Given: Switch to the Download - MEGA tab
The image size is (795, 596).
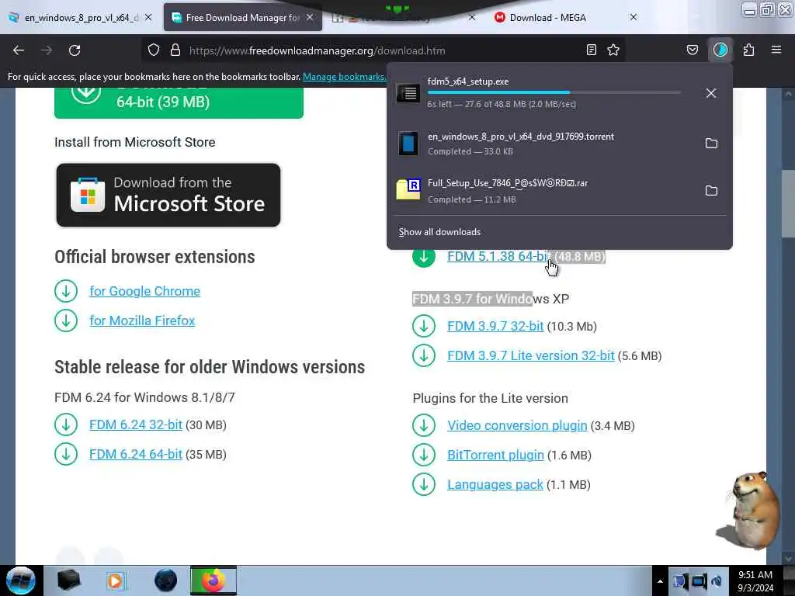Looking at the screenshot, I should point(566,17).
